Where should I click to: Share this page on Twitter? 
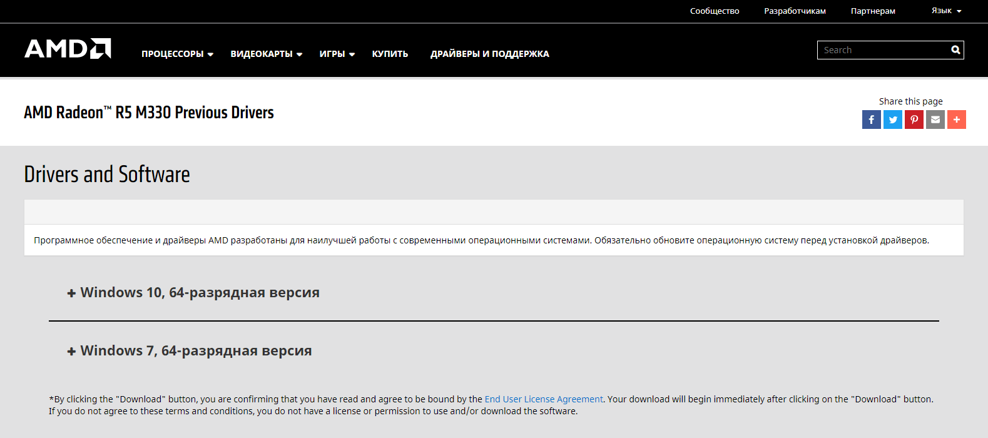click(x=892, y=120)
